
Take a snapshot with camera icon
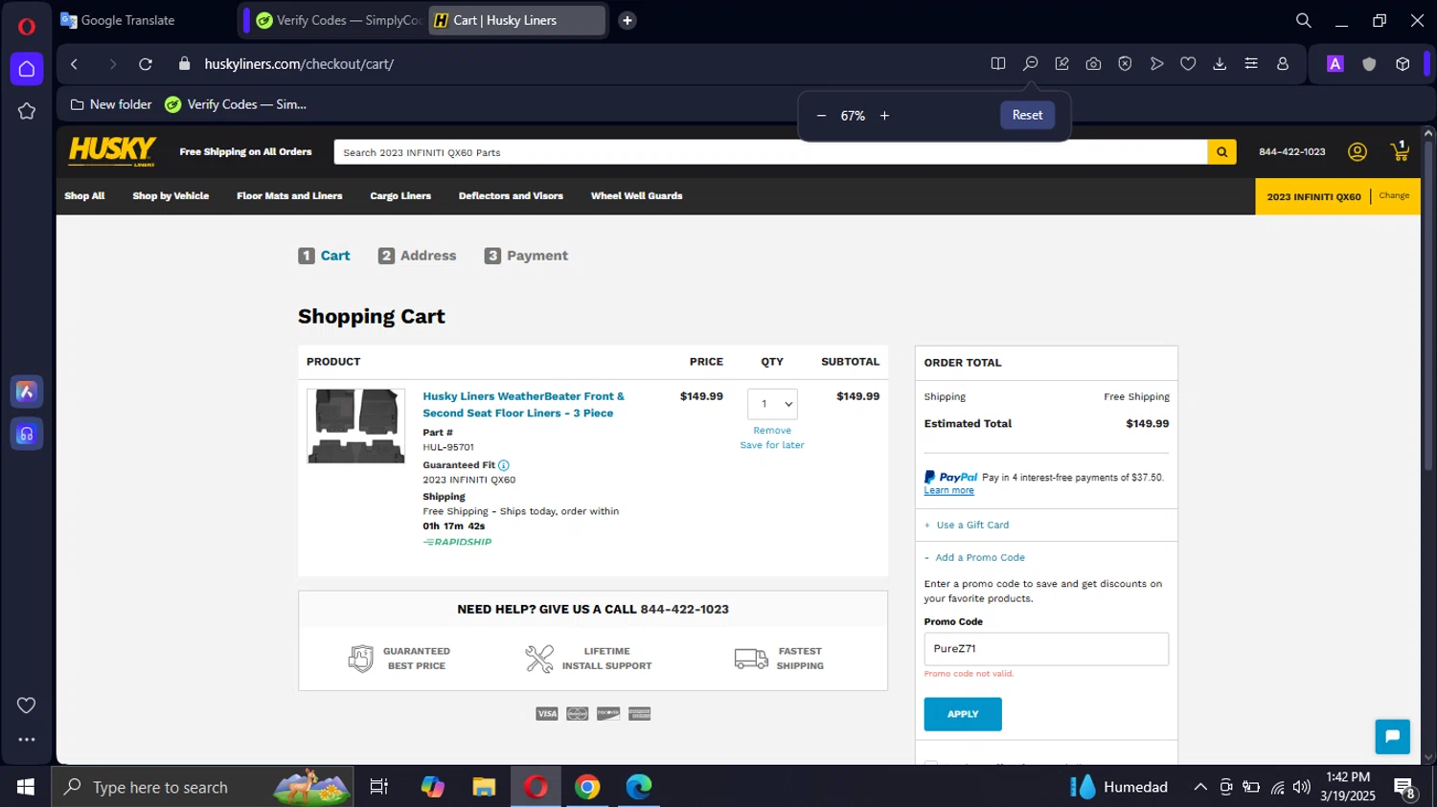click(x=1093, y=64)
